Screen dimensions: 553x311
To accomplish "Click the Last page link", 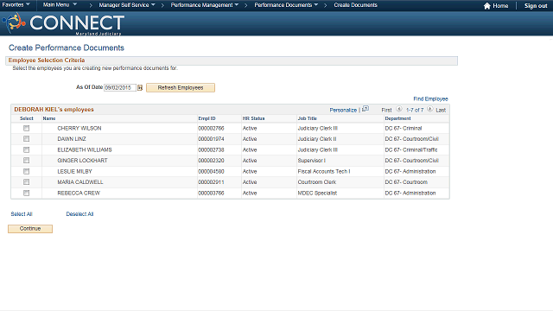I will tap(441, 110).
